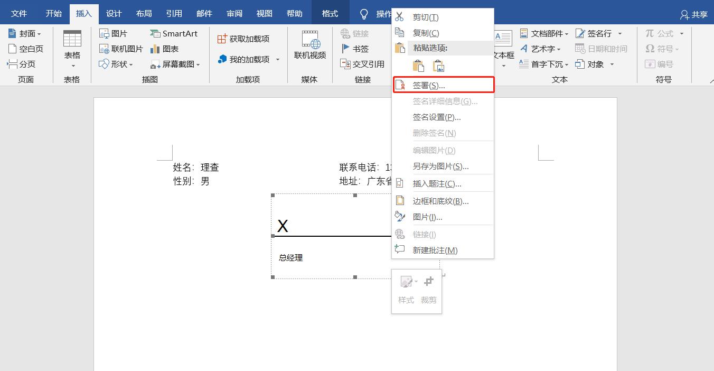The height and width of the screenshot is (371, 714).
Task: Insert a chart with the 图表 icon
Action: [x=166, y=49]
